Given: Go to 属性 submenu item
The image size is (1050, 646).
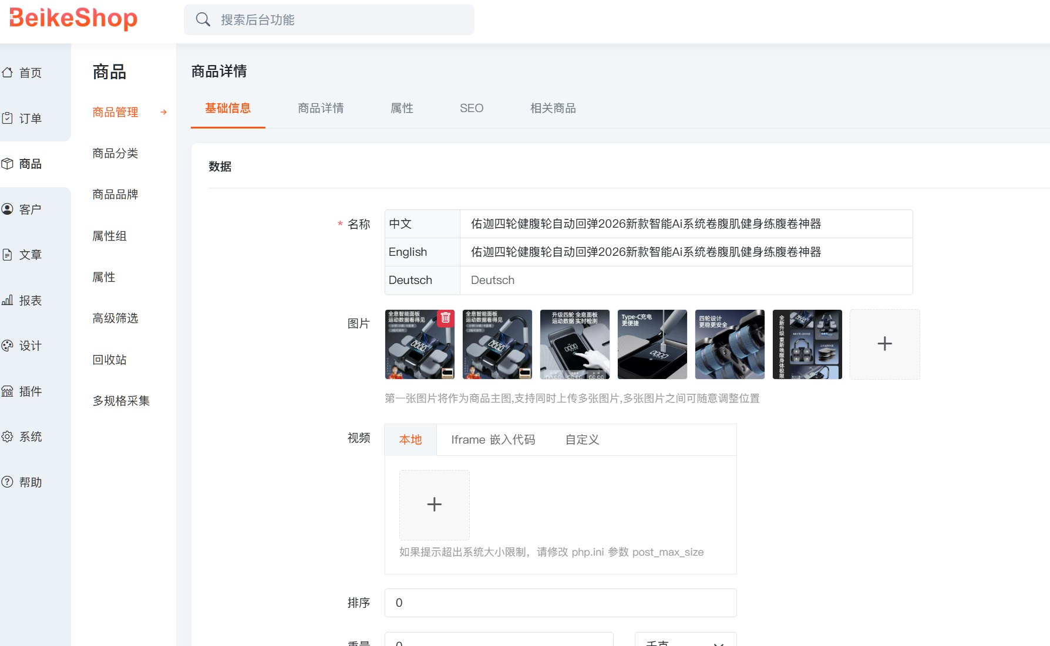Looking at the screenshot, I should (x=104, y=277).
